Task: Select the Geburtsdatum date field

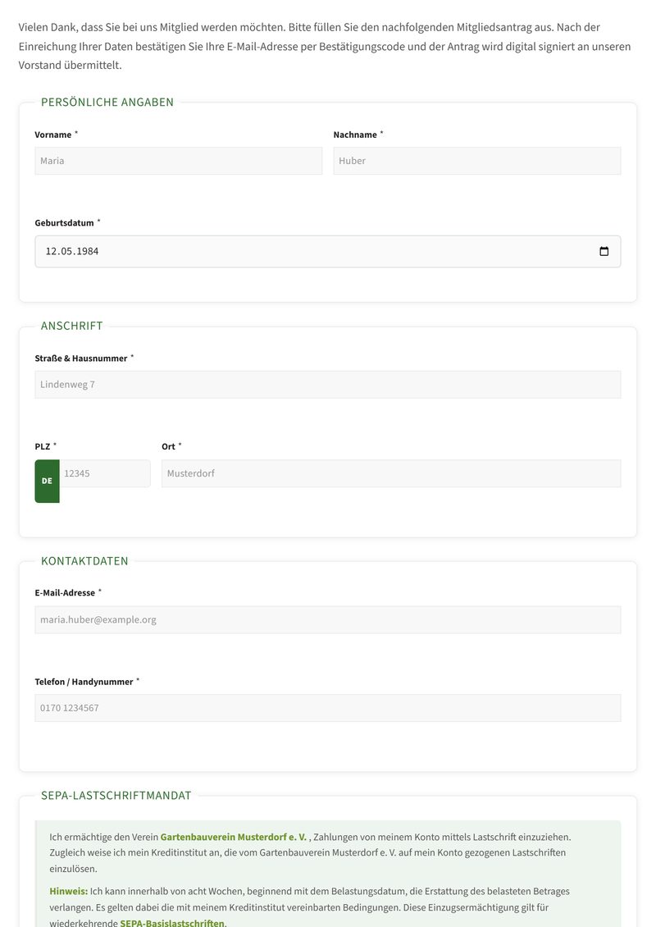Action: [328, 251]
